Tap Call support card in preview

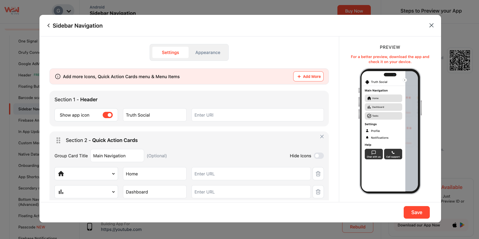(393, 154)
